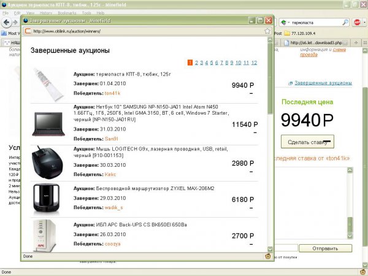The height and width of the screenshot is (276, 368).
Task: Click the tab list grid icon
Action: click(x=365, y=42)
